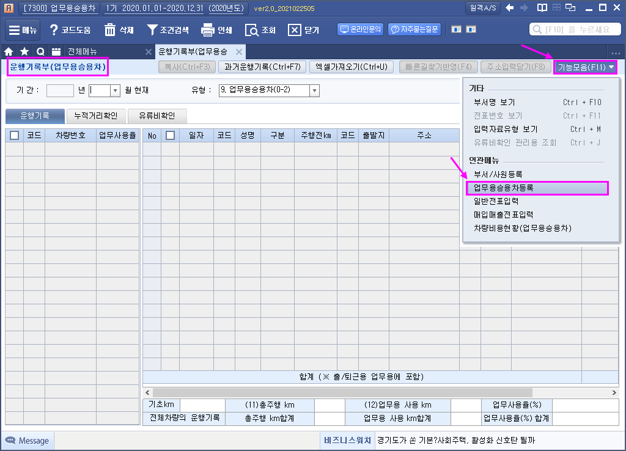Viewport: 626px width, 451px height.
Task: Select the 운행기록 tab
Action: (35, 116)
